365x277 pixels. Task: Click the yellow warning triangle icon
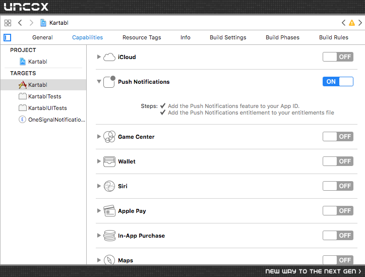352,23
